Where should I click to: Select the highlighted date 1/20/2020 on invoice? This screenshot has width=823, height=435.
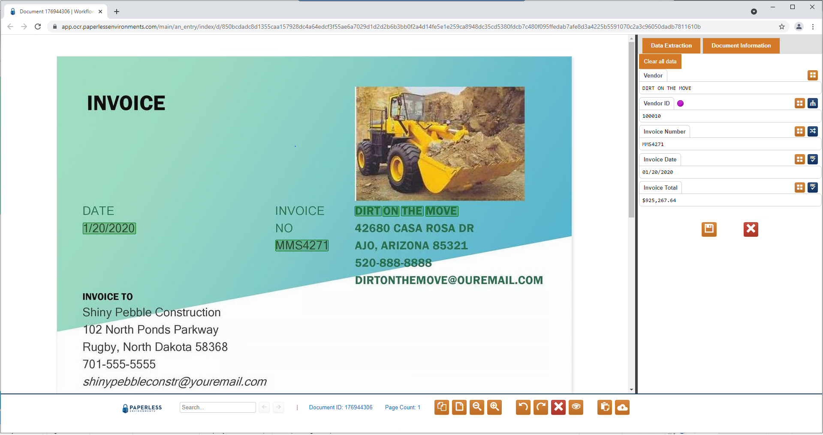tap(109, 228)
